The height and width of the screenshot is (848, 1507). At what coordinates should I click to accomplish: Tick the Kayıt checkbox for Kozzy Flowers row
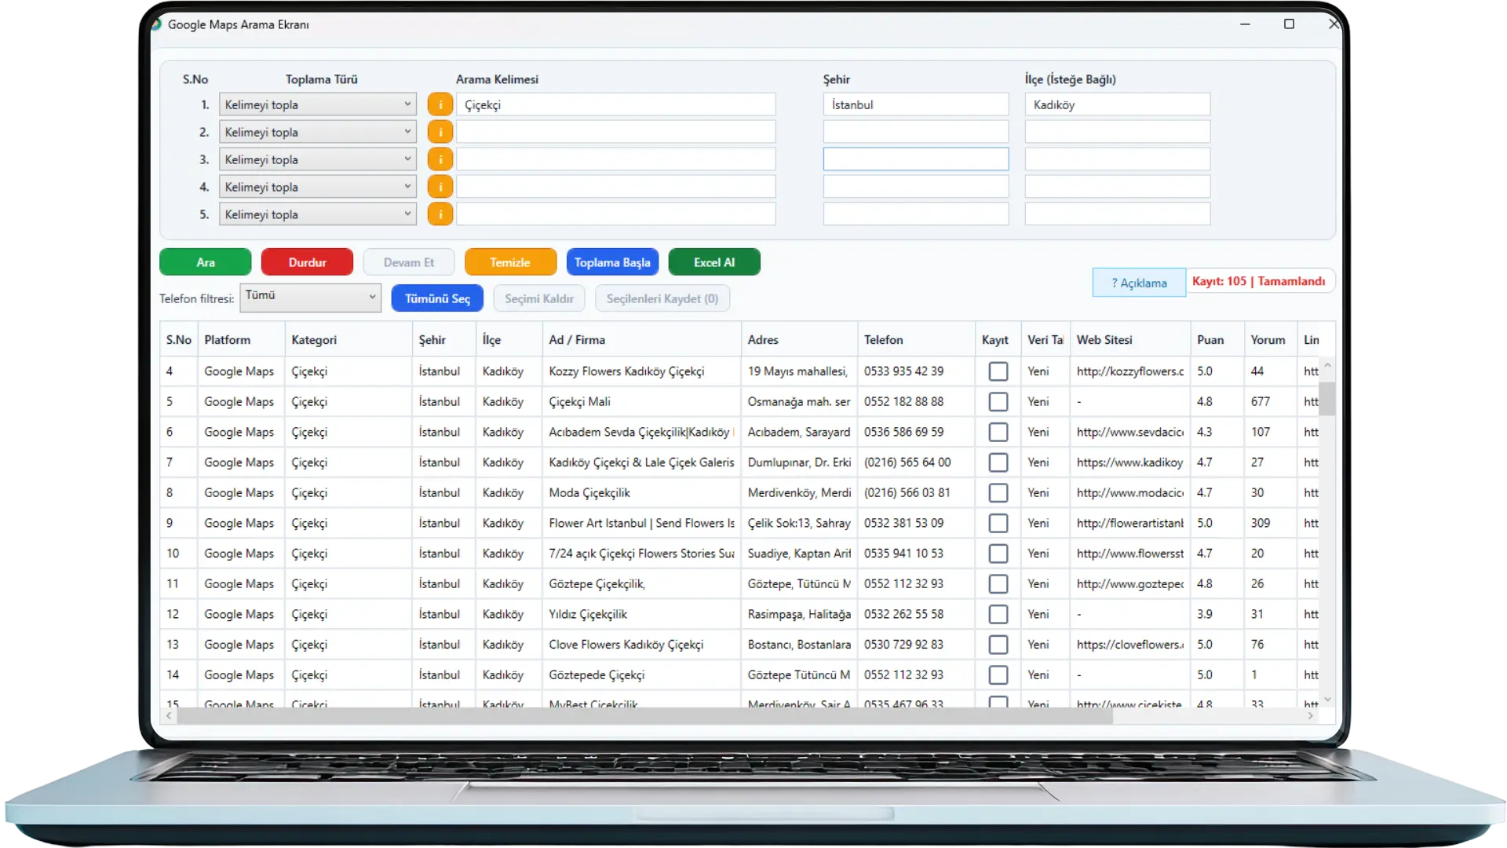tap(998, 371)
